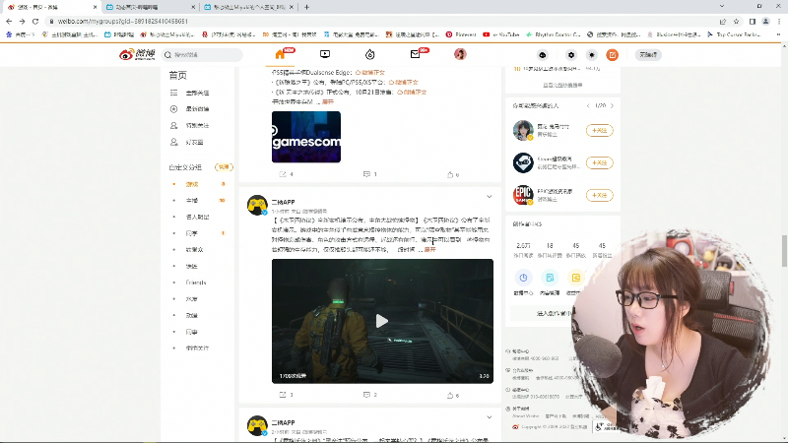Open the game controller icon in navbar
Screen dimensions: 788x443
543,55
